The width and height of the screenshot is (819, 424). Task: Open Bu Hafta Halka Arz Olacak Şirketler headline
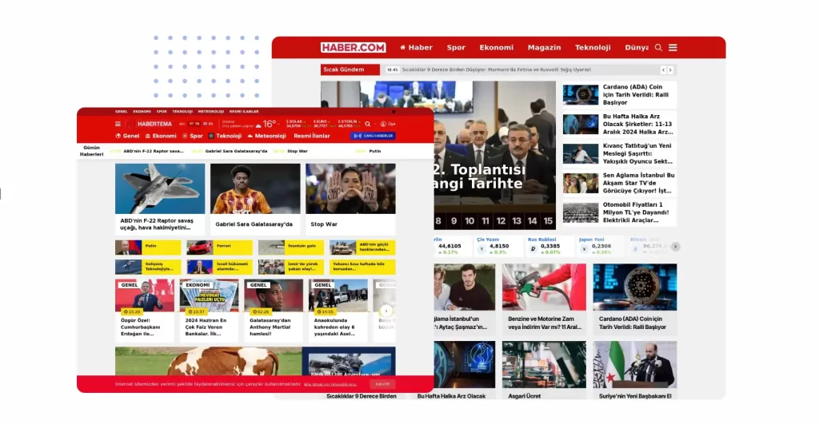620,124
